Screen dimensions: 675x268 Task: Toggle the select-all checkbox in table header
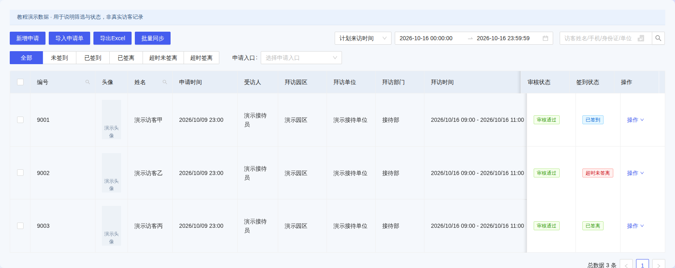tap(20, 82)
